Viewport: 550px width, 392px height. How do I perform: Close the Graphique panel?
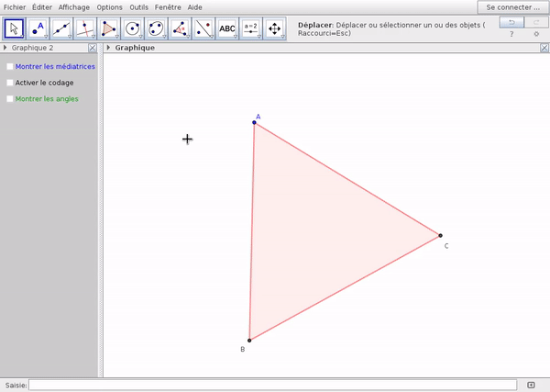click(x=544, y=48)
